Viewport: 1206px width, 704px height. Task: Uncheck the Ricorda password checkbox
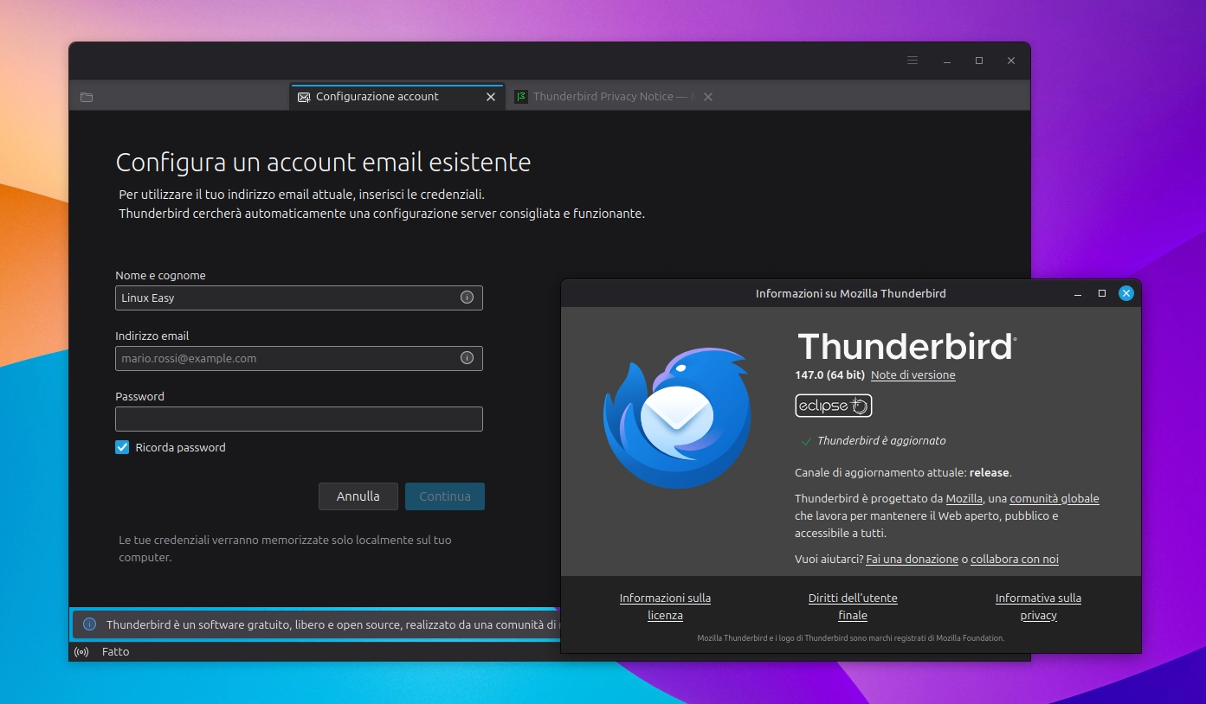coord(121,447)
